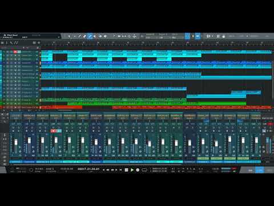Select the Eraser tool in the toolbar
The height and width of the screenshot is (206, 274).
pyautogui.click(x=84, y=36)
